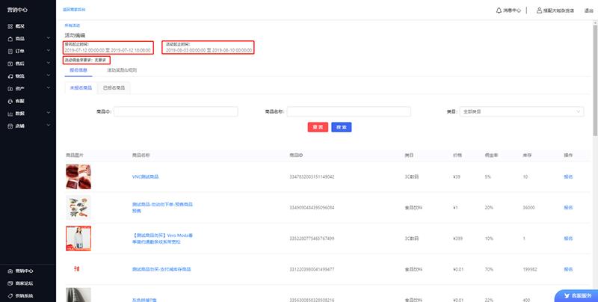Click the 商家论坛 icon in sidebar

(8, 283)
